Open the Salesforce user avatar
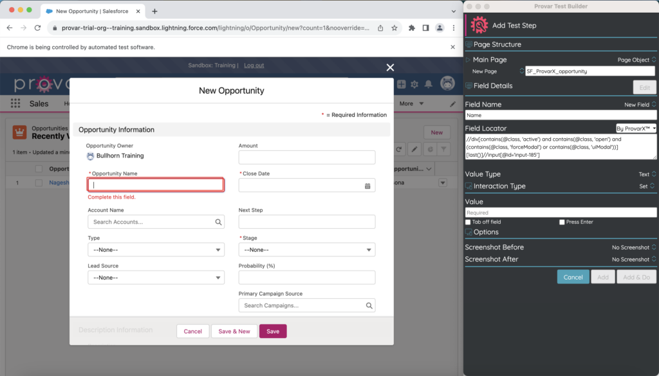Screen dimensions: 659x376 point(447,84)
